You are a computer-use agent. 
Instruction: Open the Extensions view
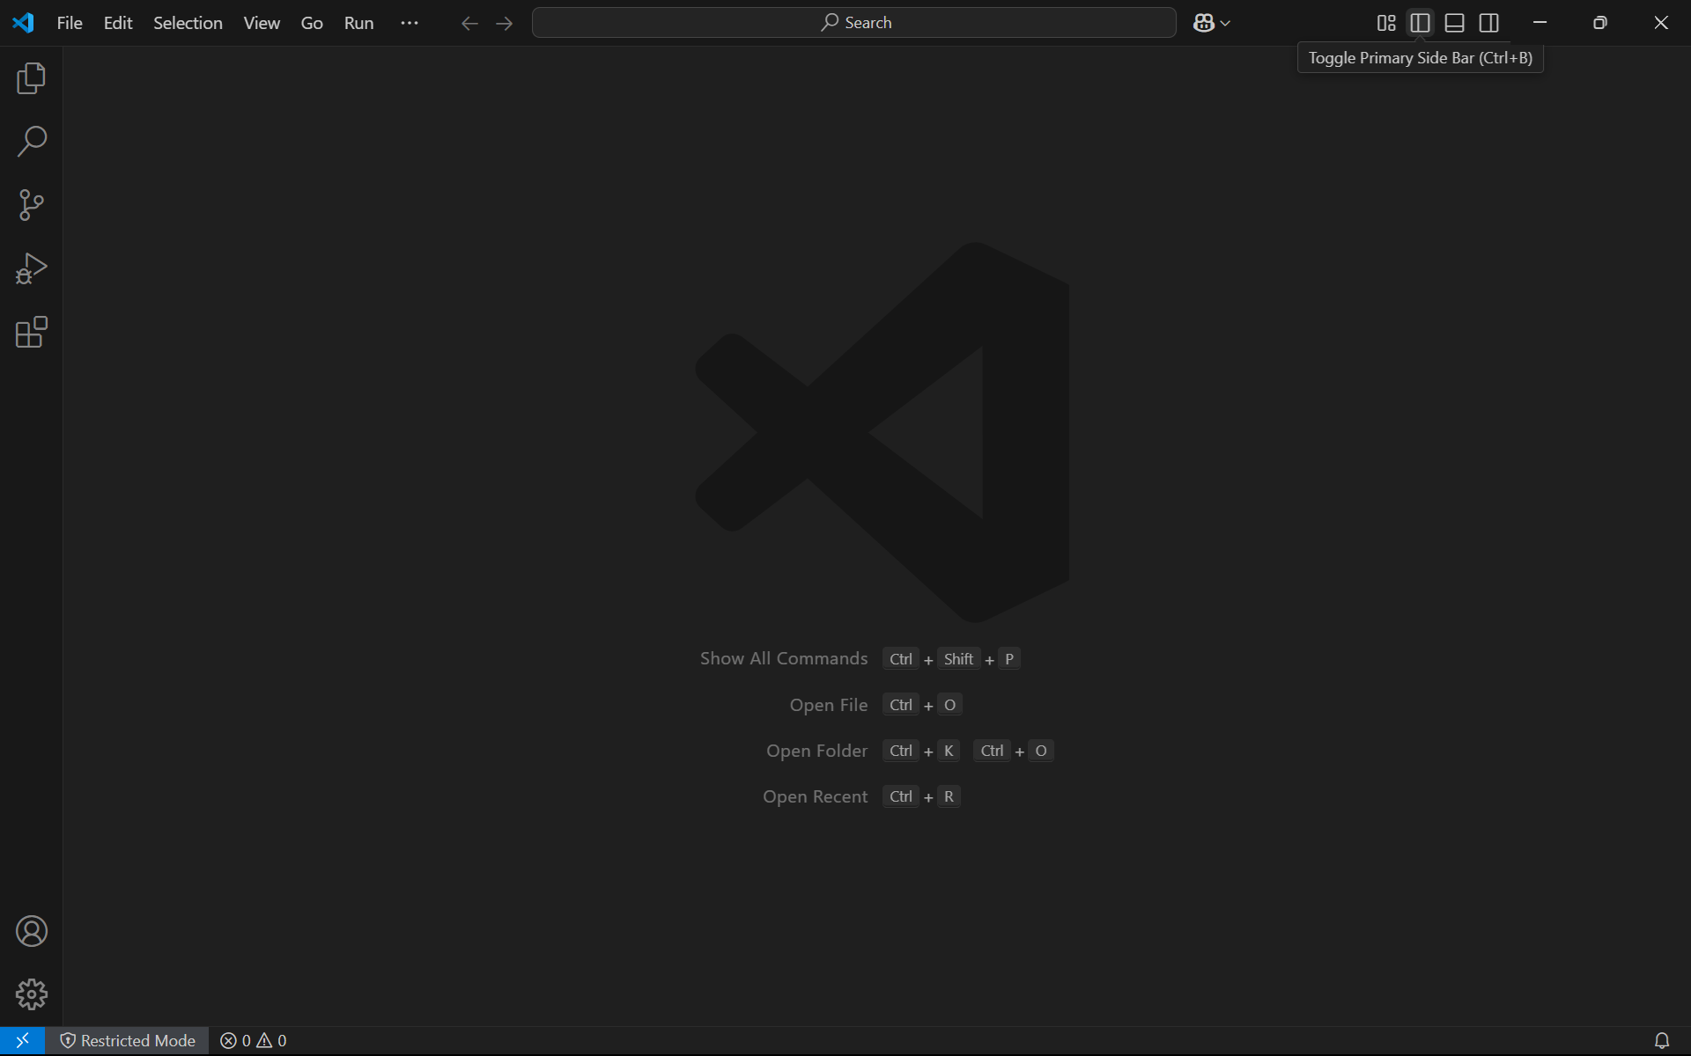click(x=31, y=332)
